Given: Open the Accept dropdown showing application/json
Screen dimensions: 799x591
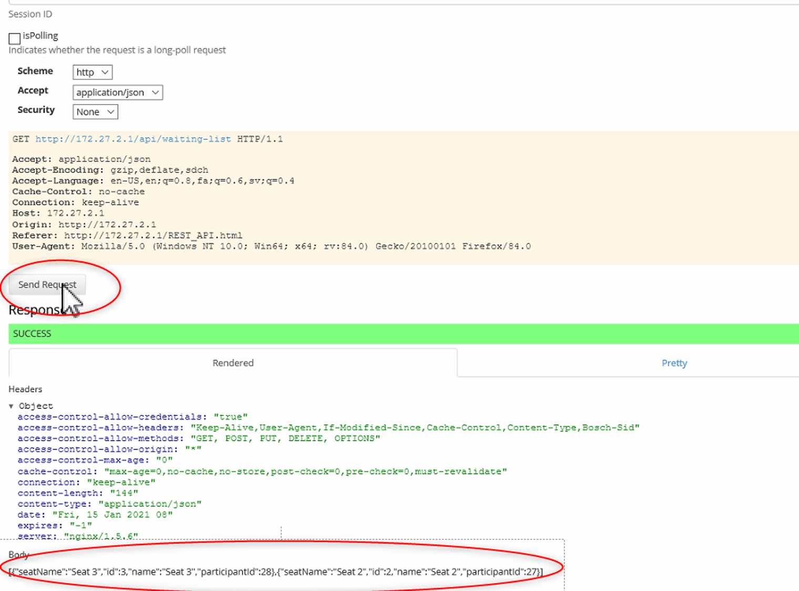Looking at the screenshot, I should (118, 93).
